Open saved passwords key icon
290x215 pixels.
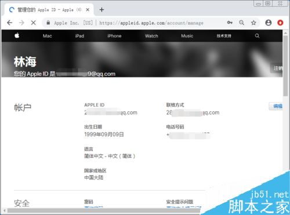(230, 23)
